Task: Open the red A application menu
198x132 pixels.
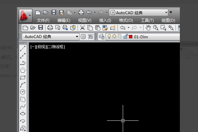Action: tap(25, 15)
